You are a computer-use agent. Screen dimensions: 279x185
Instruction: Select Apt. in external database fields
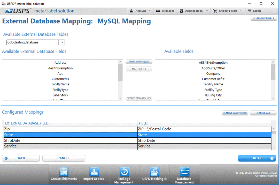(x=60, y=73)
